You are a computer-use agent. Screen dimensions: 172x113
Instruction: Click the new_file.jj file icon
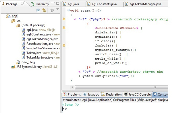tap(18, 62)
